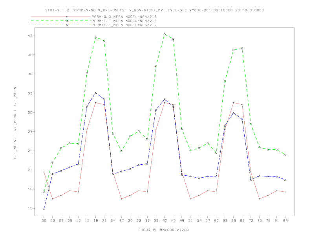
Task: Click green circle marker at hour 27
Action: pyautogui.click(x=121, y=151)
